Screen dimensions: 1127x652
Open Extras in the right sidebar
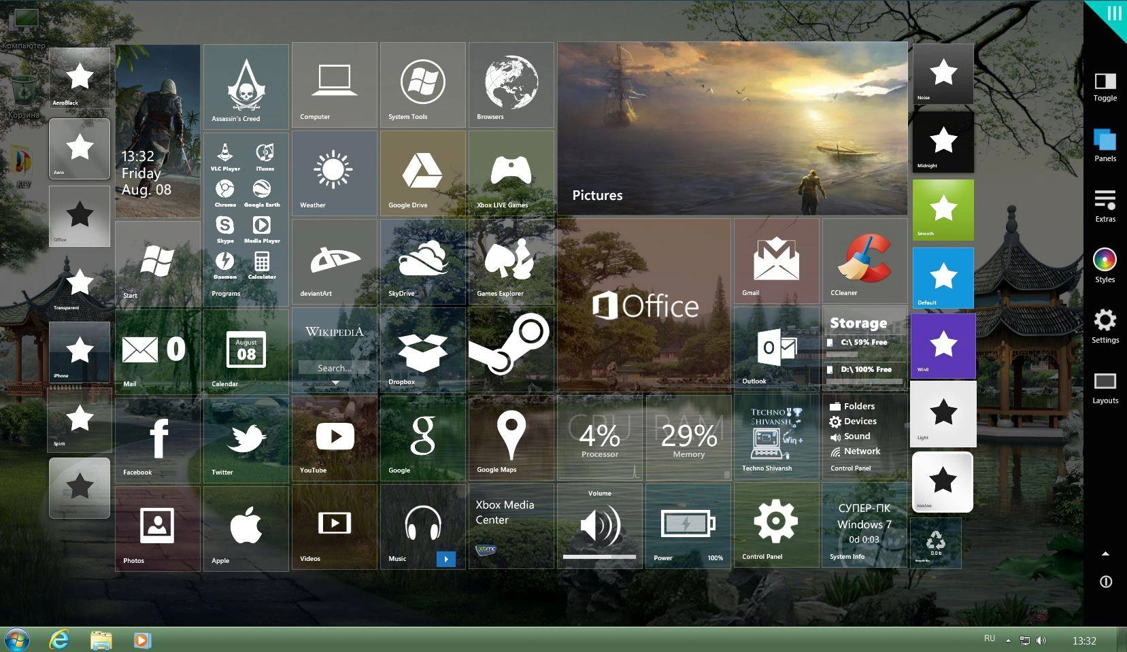coord(1105,206)
